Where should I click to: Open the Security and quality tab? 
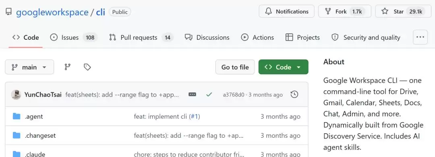click(366, 37)
